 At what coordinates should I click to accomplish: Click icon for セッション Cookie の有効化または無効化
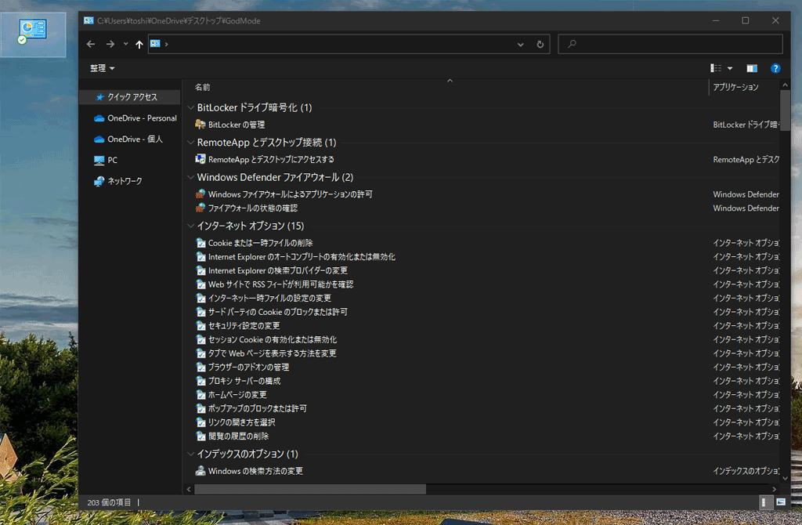tap(201, 340)
